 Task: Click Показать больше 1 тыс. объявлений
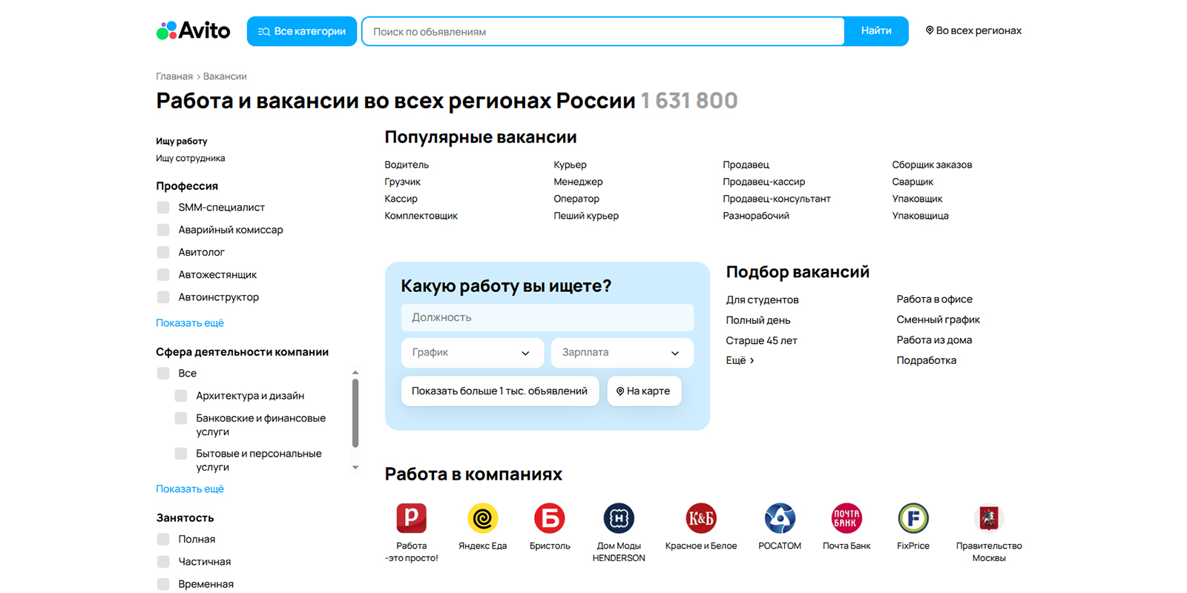pyautogui.click(x=499, y=391)
